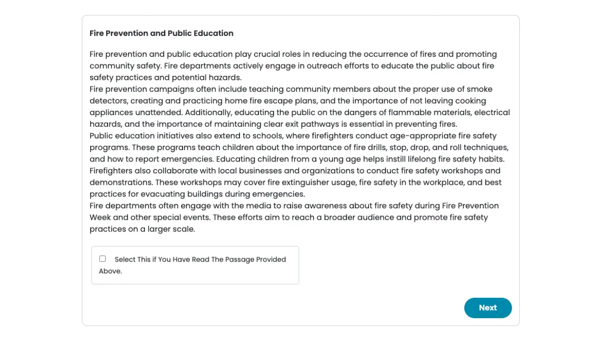
Task: Click the phrase 'electrical hazards' in the passage
Action: (491, 113)
